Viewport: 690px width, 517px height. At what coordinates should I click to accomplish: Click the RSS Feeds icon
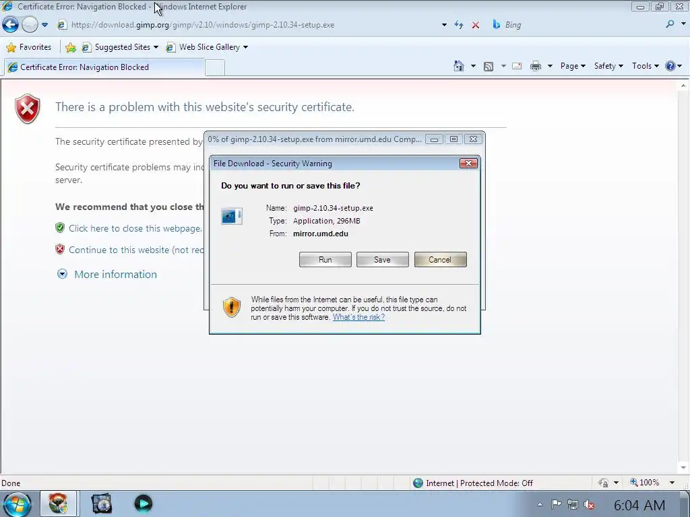pyautogui.click(x=489, y=67)
